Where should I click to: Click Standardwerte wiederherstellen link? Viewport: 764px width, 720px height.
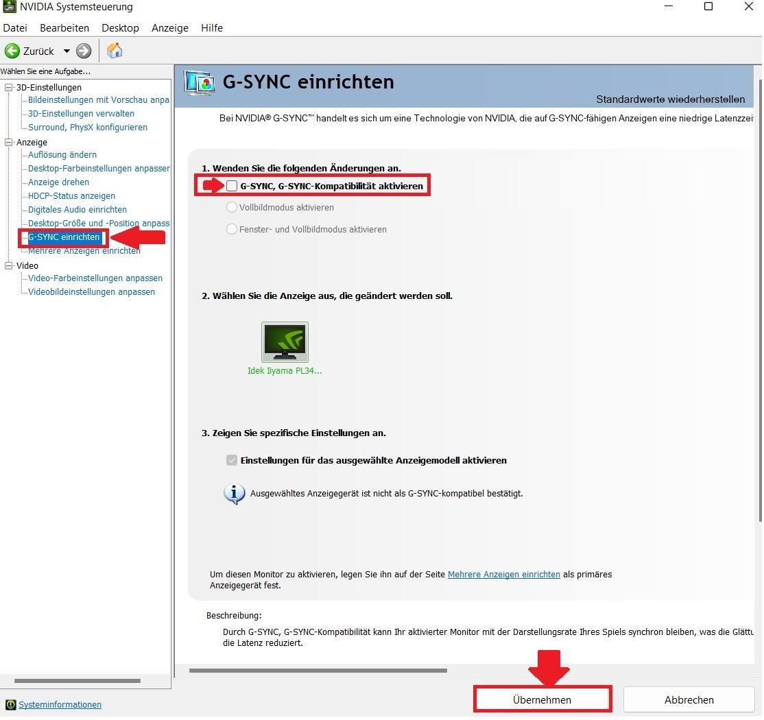click(x=671, y=99)
